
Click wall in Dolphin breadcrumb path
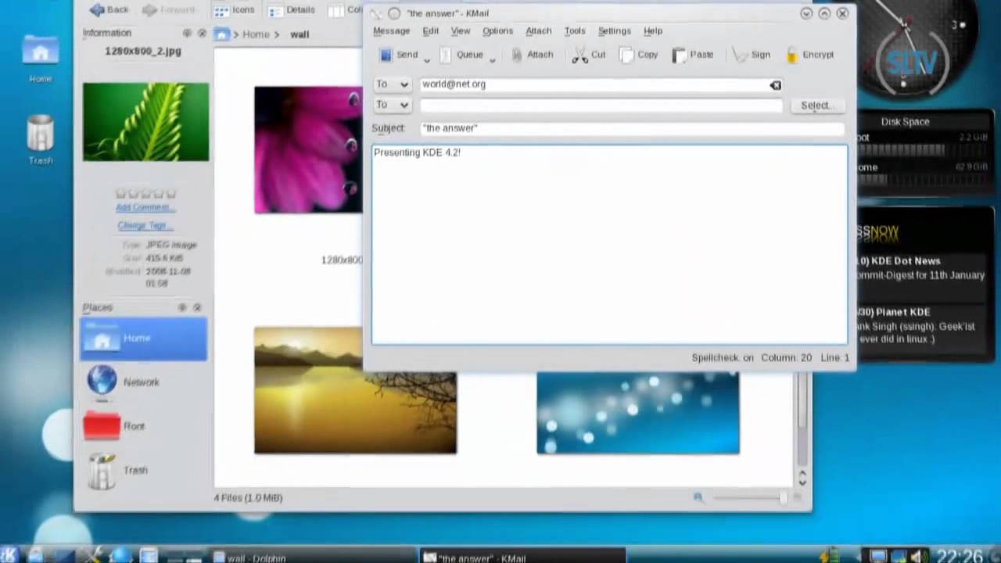300,34
